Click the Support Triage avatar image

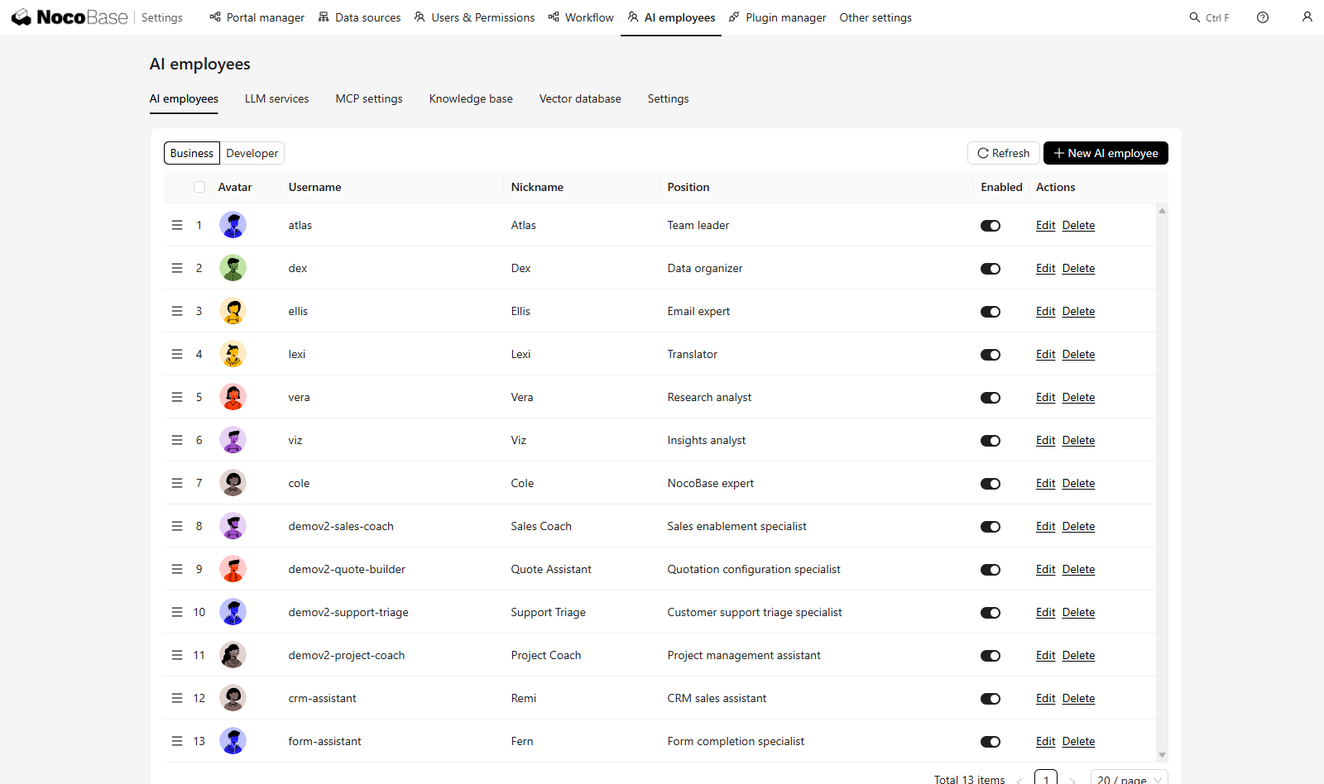point(233,612)
